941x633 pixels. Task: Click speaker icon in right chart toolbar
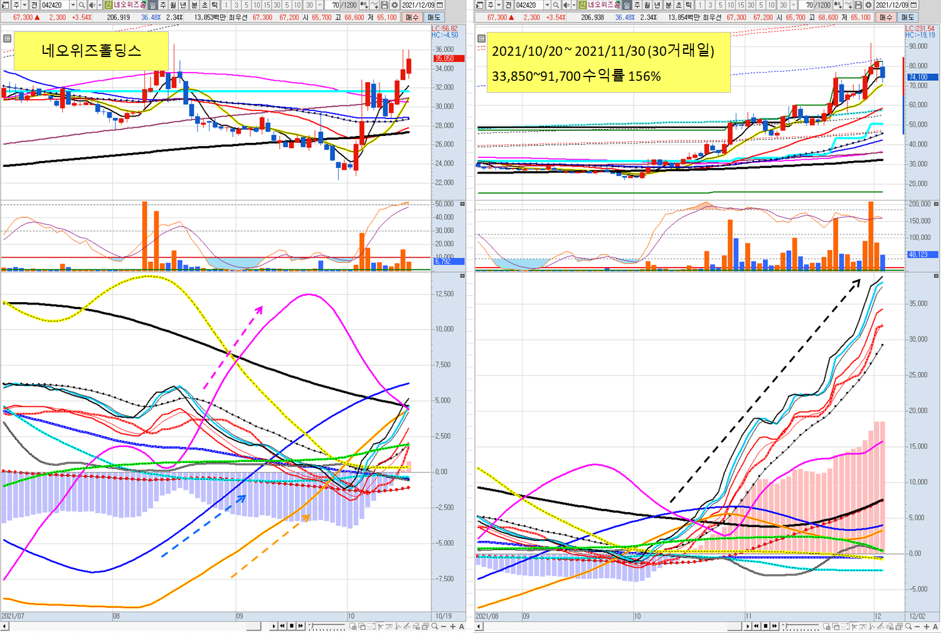coord(566,5)
